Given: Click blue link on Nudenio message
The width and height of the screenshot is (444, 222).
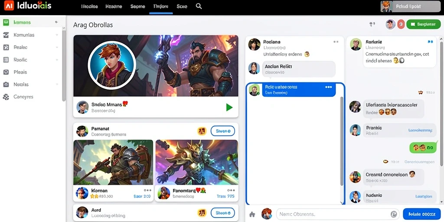Looking at the screenshot, I should [x=424, y=196].
